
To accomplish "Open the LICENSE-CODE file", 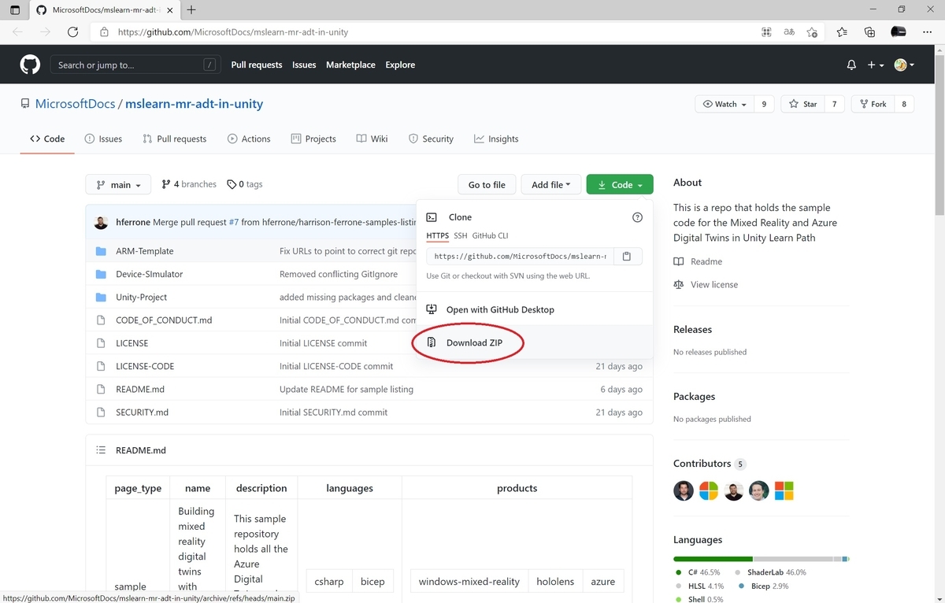I will [145, 366].
